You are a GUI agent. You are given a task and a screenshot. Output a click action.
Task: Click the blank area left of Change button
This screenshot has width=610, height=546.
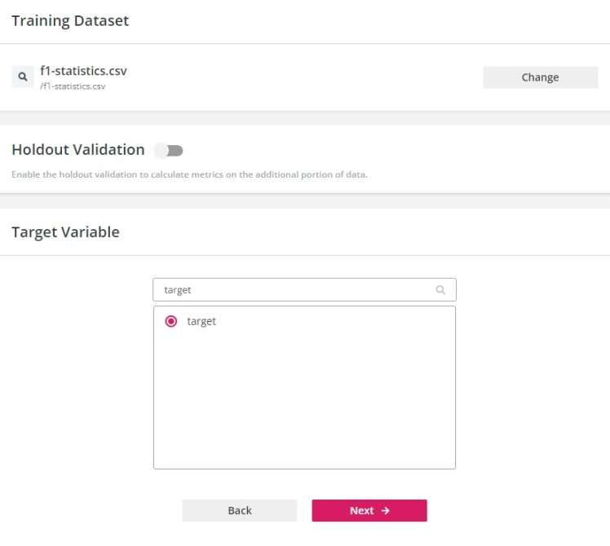(x=310, y=77)
